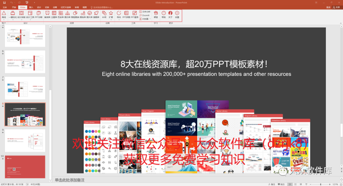Open the 文件 File tab

(x=5, y=8)
